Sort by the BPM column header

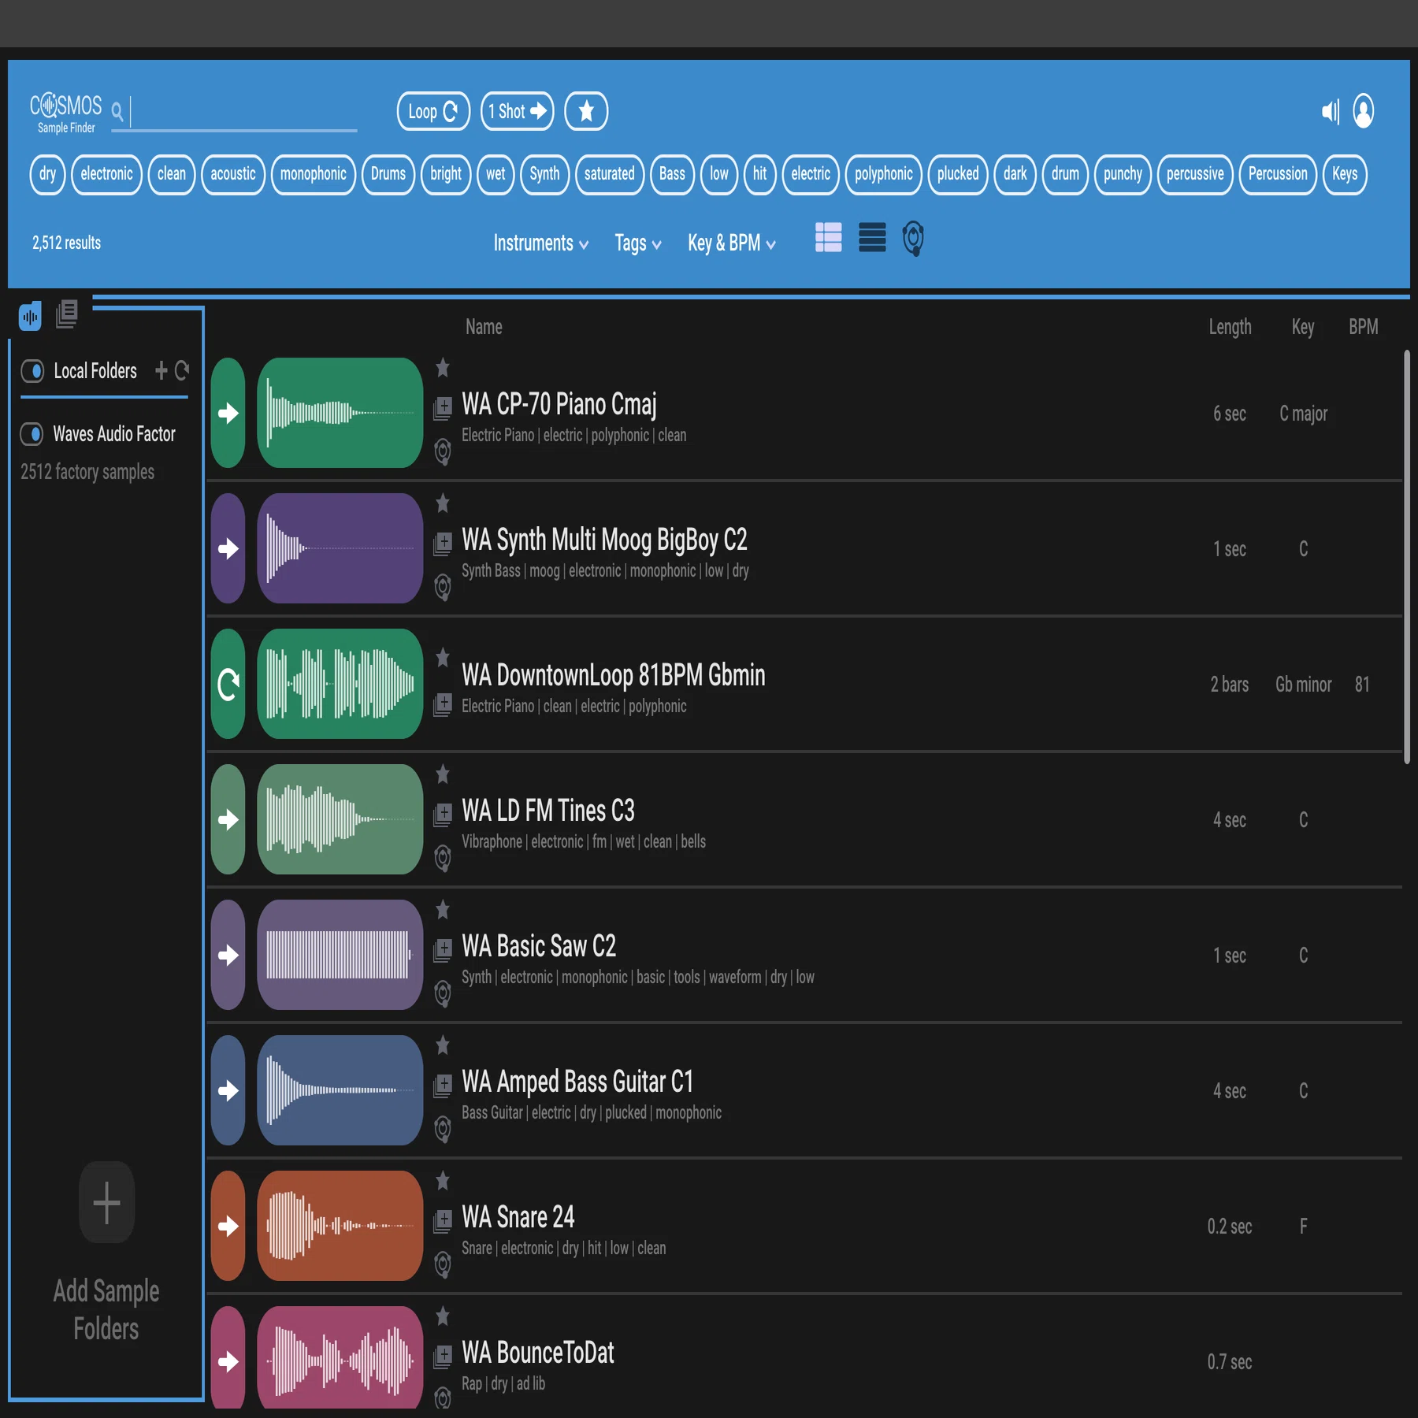pyautogui.click(x=1364, y=326)
